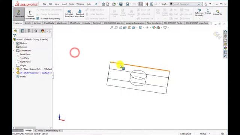Open the Options gear icon
This screenshot has width=240, height=135.
(156, 4)
